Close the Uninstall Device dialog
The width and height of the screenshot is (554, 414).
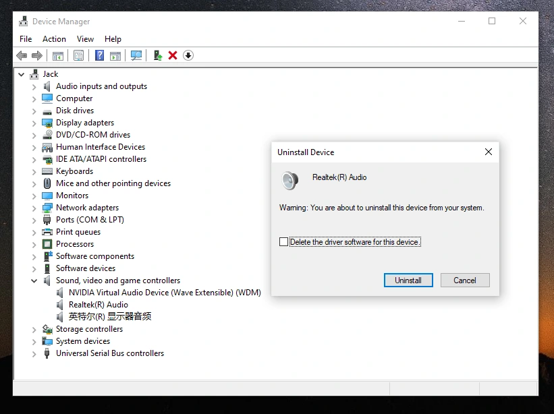[489, 152]
